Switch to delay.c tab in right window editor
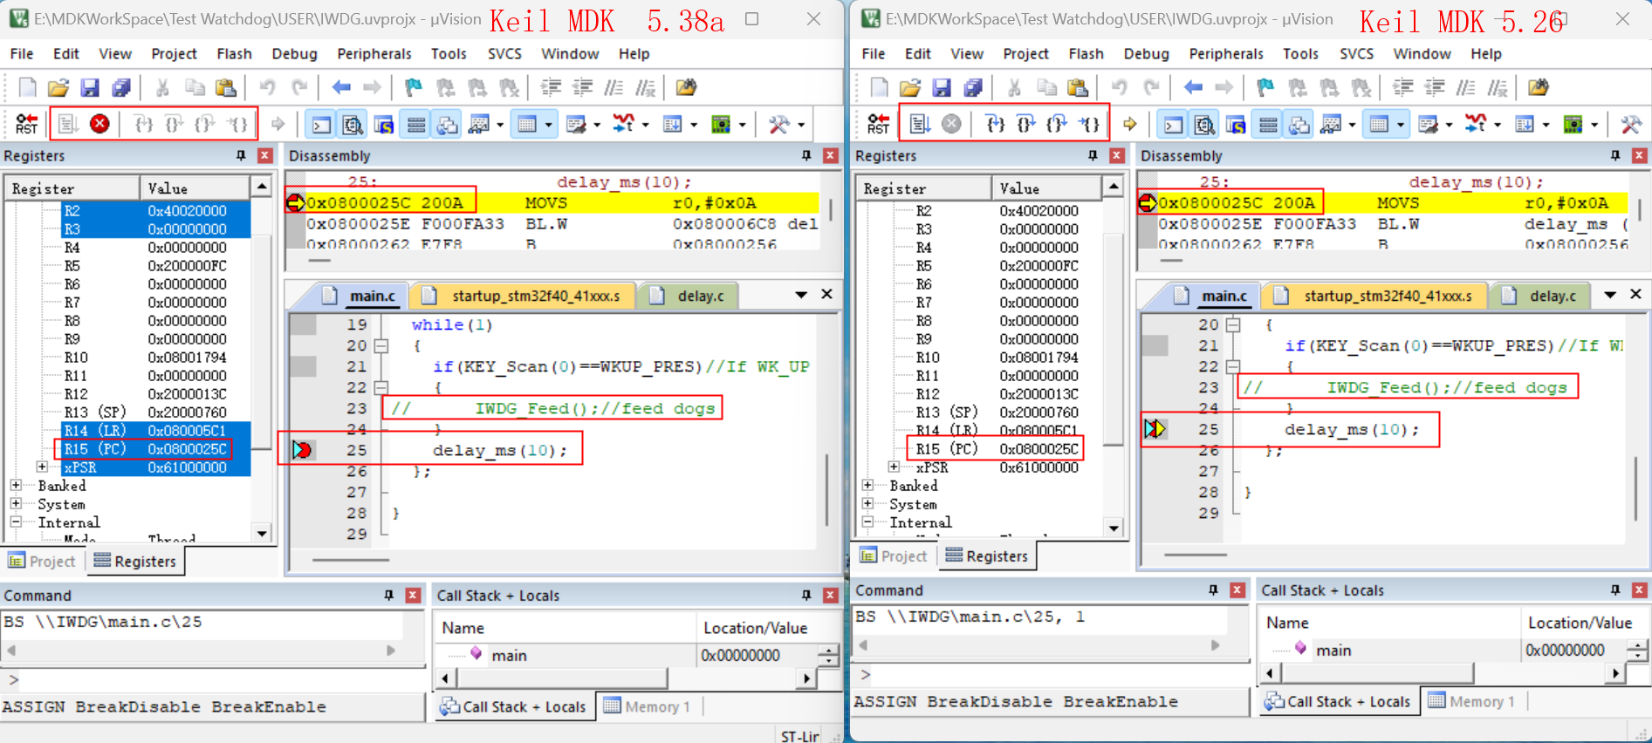 point(1552,297)
